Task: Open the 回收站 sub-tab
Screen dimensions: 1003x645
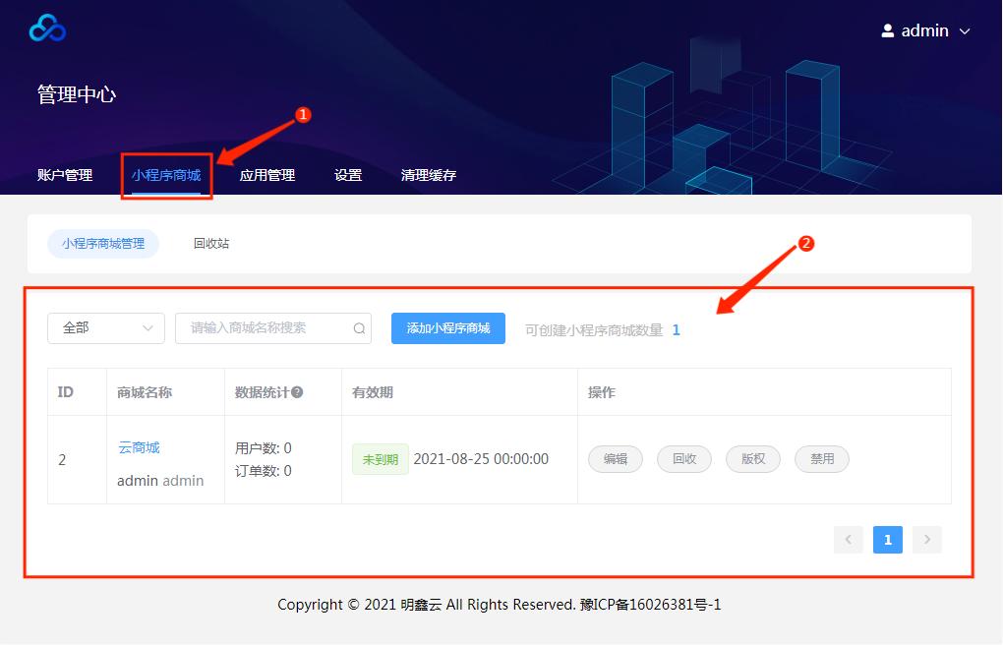Action: 211,243
